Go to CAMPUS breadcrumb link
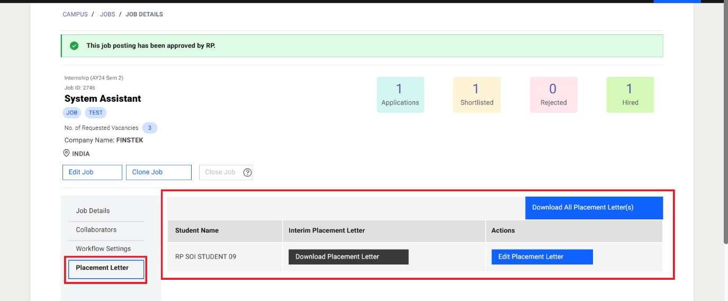 pos(75,14)
